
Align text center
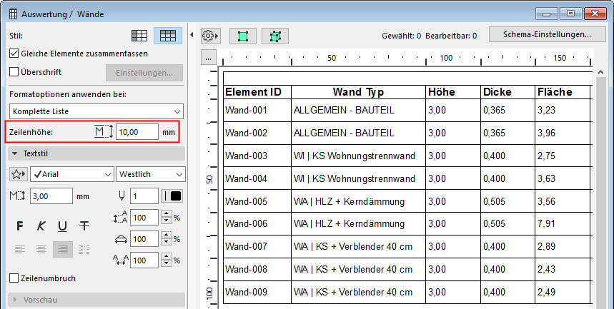(x=41, y=249)
